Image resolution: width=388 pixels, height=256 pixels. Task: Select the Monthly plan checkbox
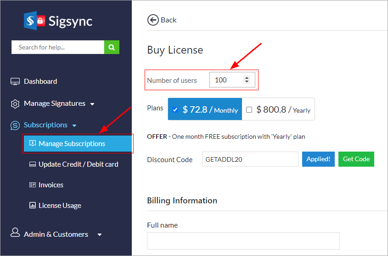pos(175,110)
